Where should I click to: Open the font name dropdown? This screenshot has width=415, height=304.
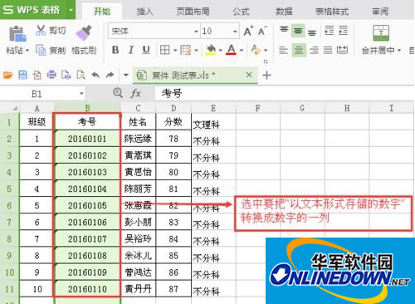coord(196,32)
